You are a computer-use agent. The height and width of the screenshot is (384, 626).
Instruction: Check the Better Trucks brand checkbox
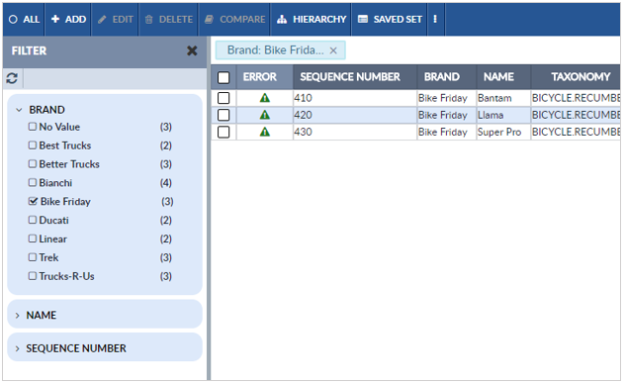pos(33,164)
